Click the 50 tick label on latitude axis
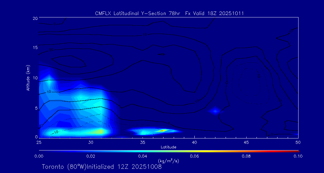The width and height of the screenshot is (324, 173). (x=298, y=142)
